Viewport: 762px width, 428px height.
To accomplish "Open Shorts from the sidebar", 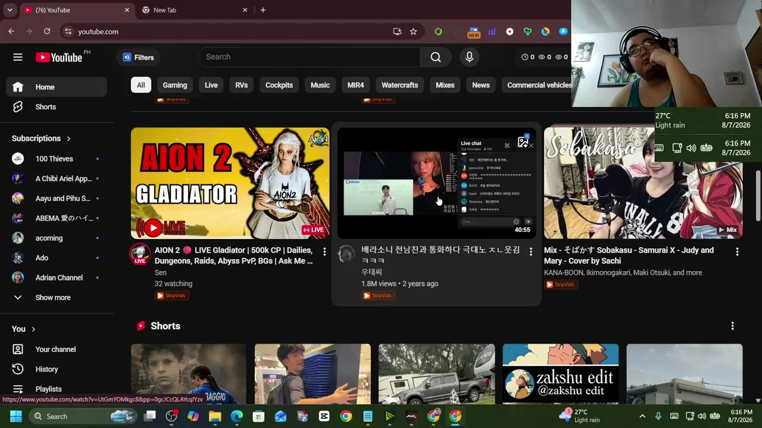I will coord(57,107).
